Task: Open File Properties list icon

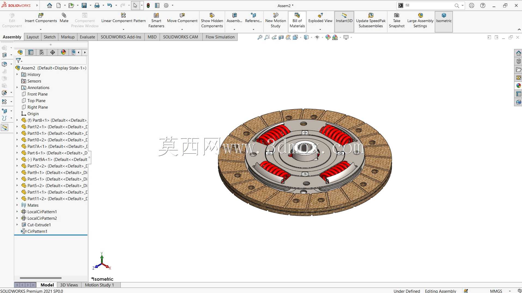Action: tap(157, 5)
